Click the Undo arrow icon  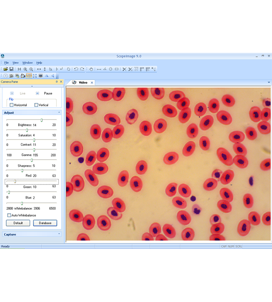(x=76, y=69)
